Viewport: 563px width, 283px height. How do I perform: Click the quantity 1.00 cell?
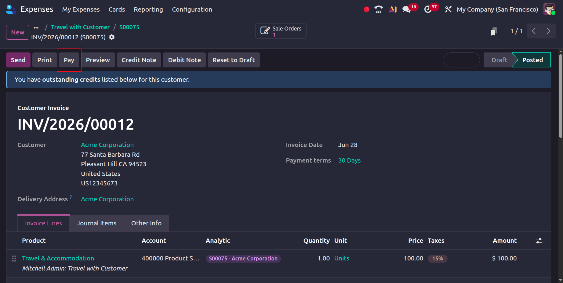[323, 258]
